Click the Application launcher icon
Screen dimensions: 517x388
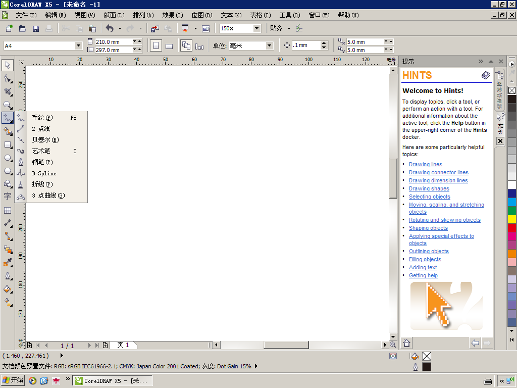point(185,28)
